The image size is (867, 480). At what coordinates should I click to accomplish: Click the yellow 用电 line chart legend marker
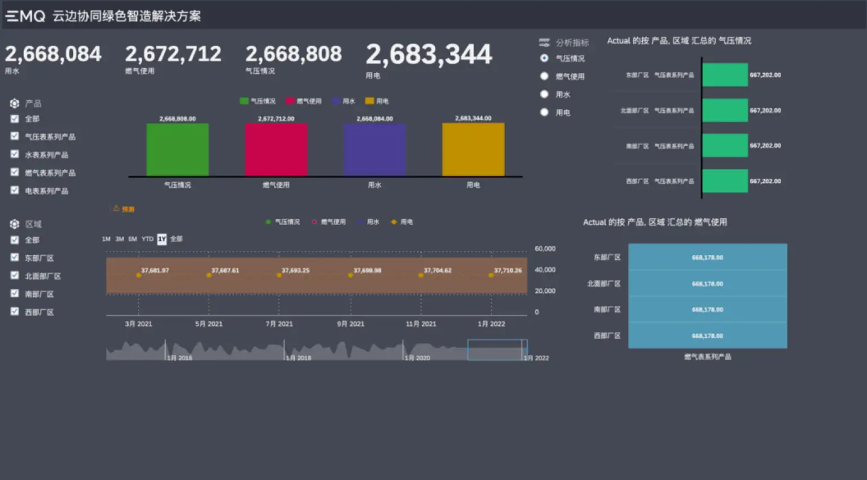394,222
